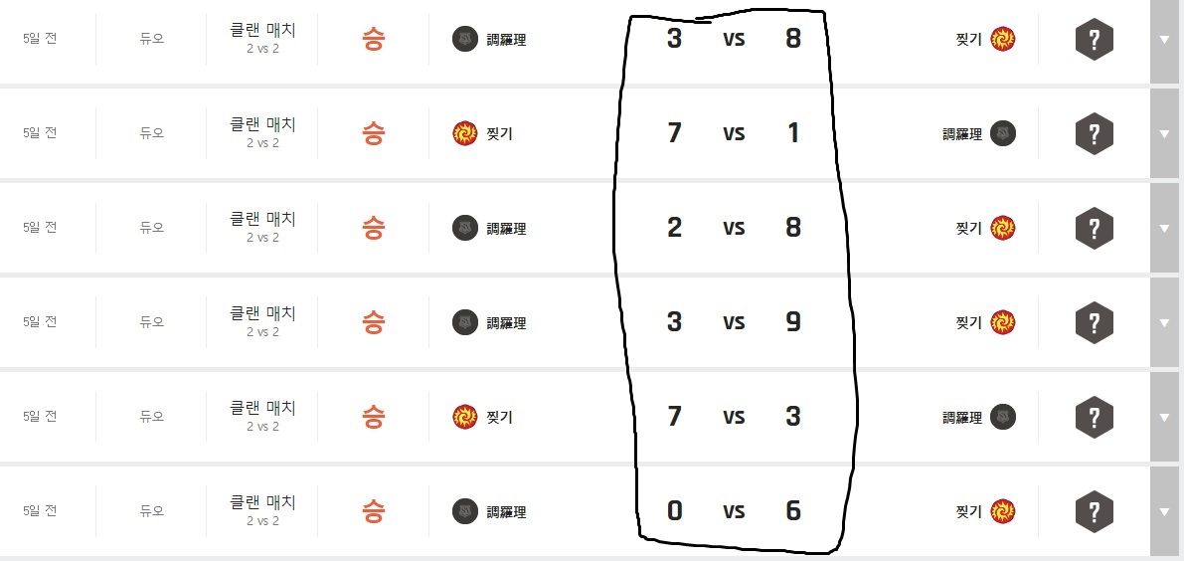Click the question mark badge in the 0 vs 6 row
Screen dimensions: 1184x561
(x=1094, y=511)
